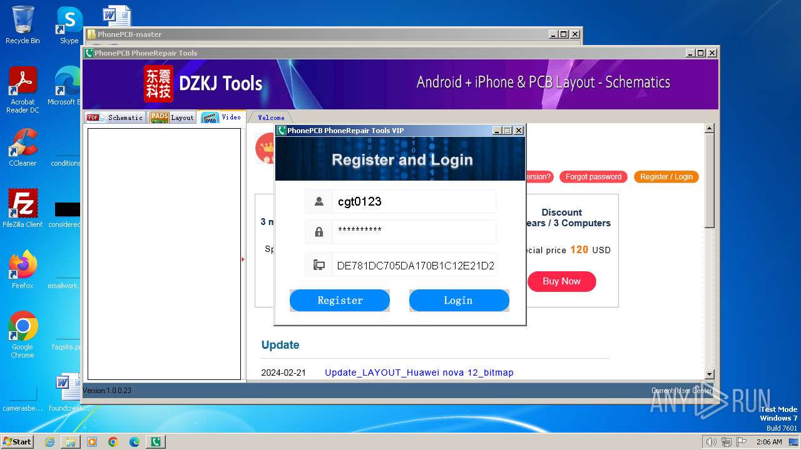
Task: Click the PhonePCB icon in main window title
Action: (89, 53)
